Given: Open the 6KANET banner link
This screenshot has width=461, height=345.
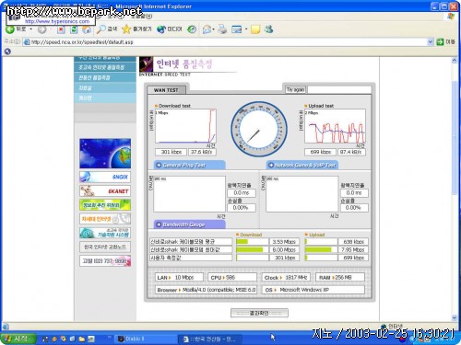Looking at the screenshot, I should click(105, 190).
